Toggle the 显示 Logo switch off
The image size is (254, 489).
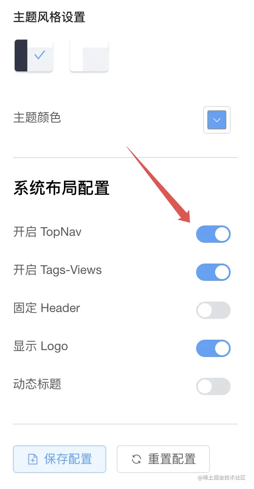point(213,348)
